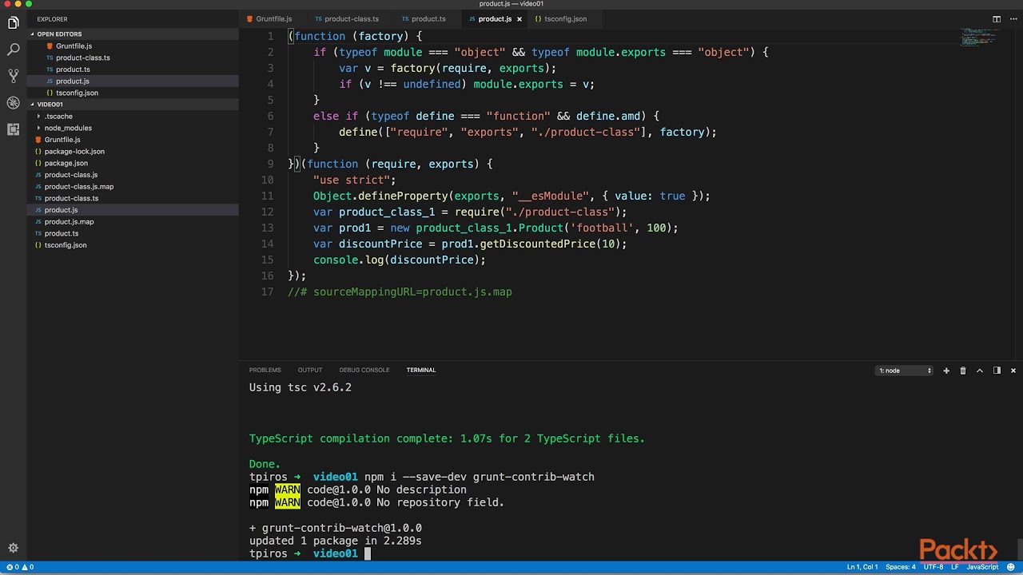This screenshot has height=575, width=1023.
Task: Change the JavaScript language mode
Action: 982,567
